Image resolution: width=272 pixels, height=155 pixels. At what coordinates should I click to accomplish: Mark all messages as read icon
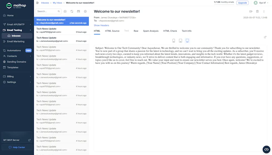[65, 11]
